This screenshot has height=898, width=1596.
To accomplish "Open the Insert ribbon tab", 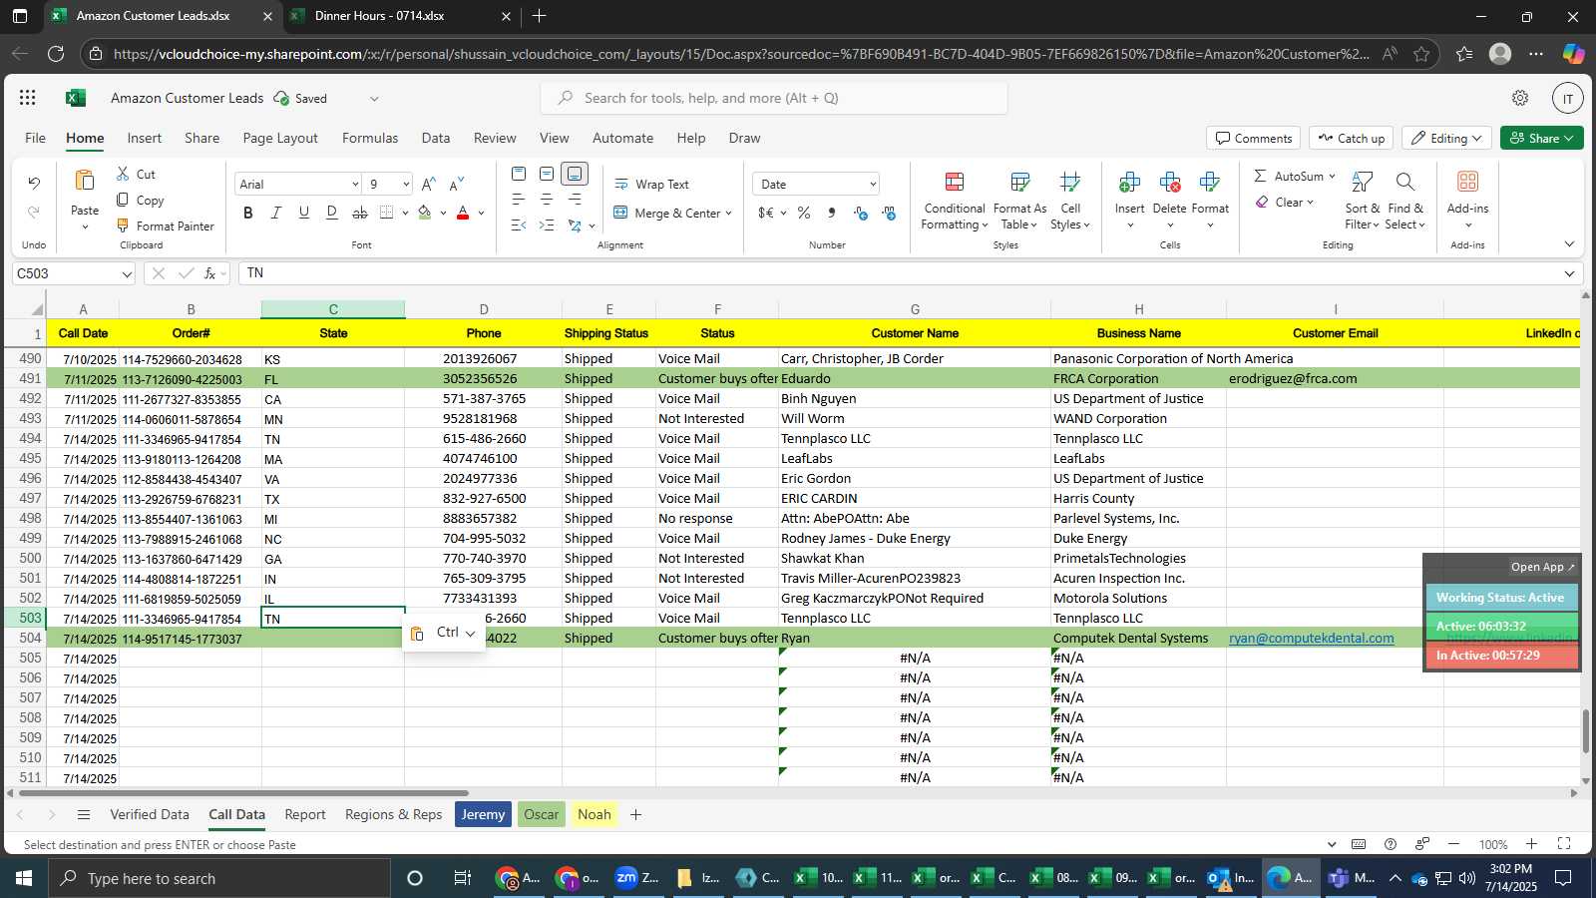I will (x=144, y=138).
